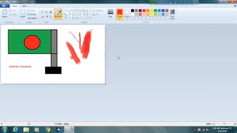Click the Cut button
Viewport: 237px width, 133px height.
12,11
